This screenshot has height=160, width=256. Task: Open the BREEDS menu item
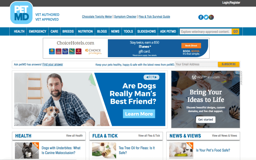coord(68,31)
